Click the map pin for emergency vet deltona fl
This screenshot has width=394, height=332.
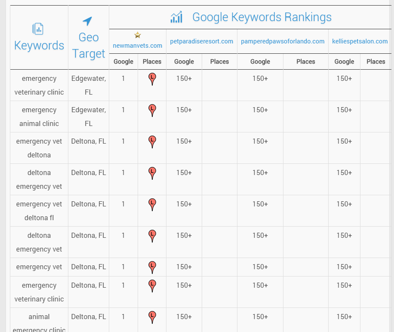152,205
